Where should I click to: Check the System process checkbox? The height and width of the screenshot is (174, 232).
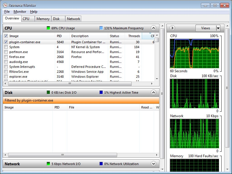tap(6, 47)
